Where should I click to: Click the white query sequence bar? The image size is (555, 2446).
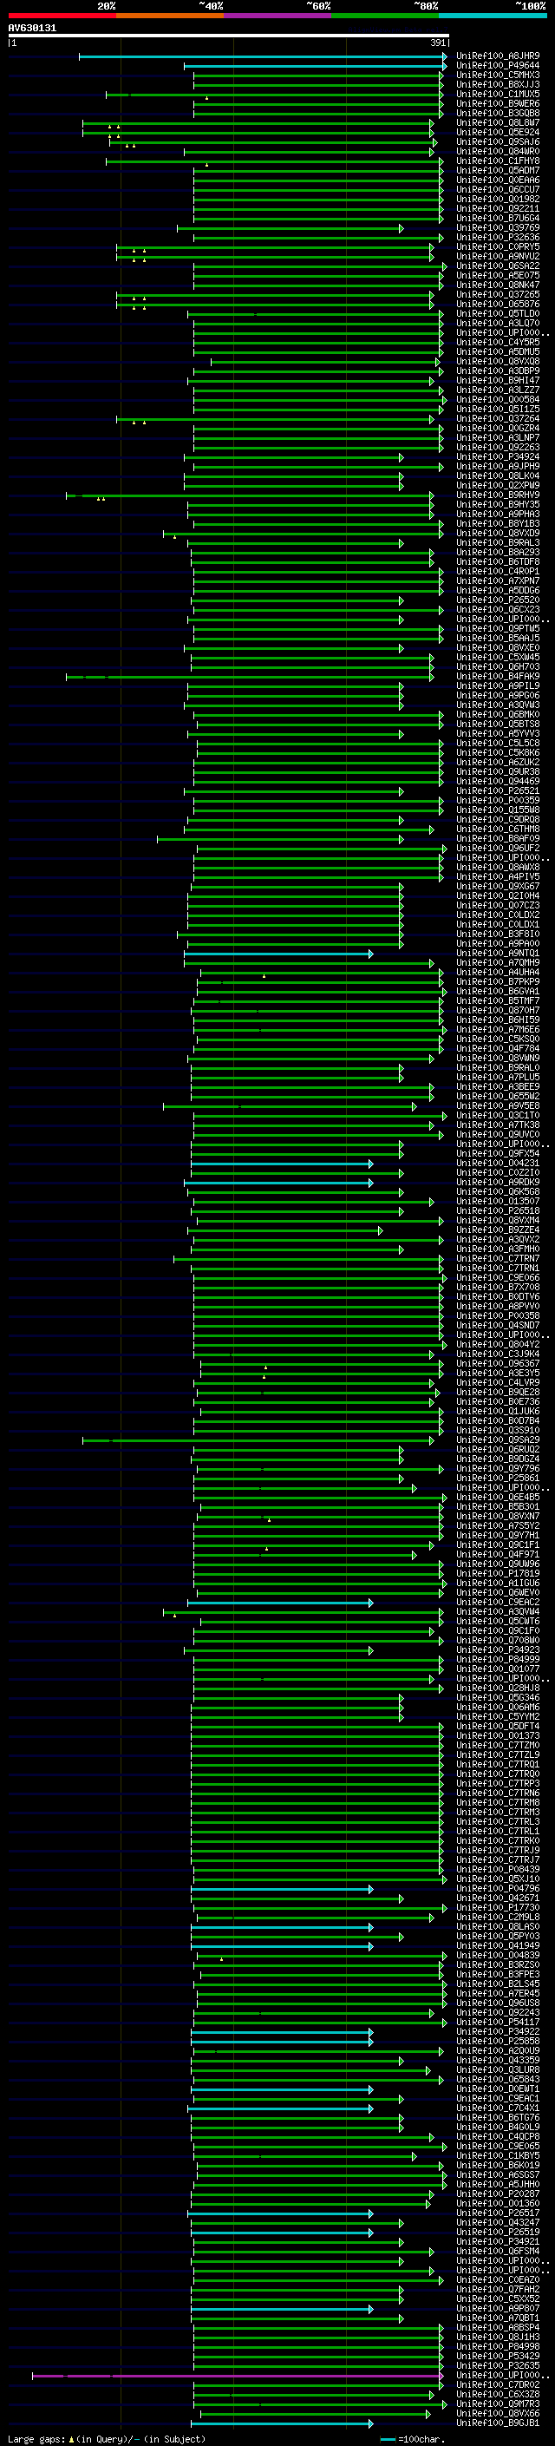[x=229, y=36]
